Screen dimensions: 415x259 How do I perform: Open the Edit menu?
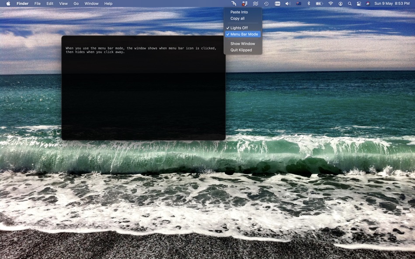coord(50,3)
